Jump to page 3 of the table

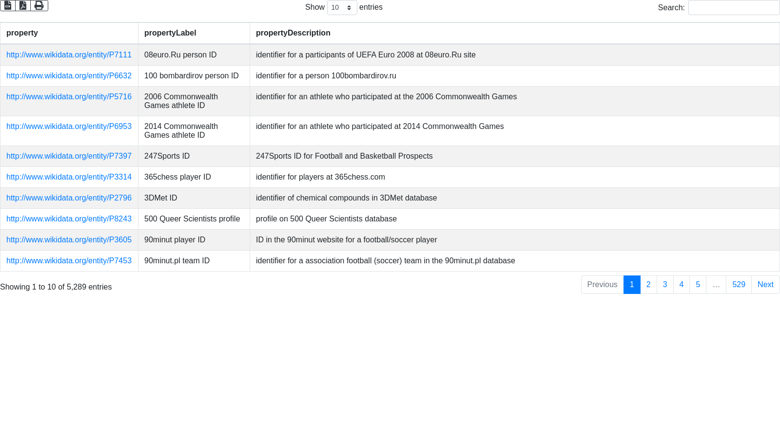pyautogui.click(x=665, y=285)
